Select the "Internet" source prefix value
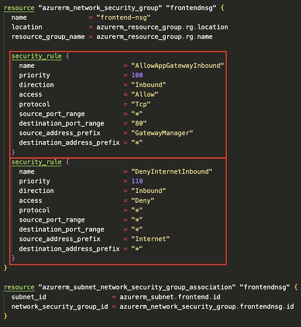 pyautogui.click(x=150, y=239)
